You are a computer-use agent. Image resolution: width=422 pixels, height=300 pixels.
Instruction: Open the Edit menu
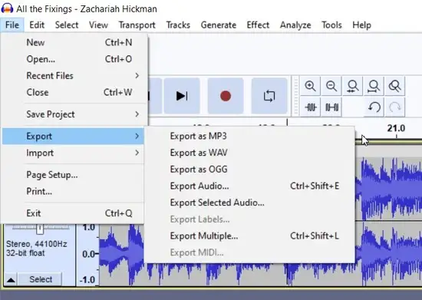click(x=37, y=25)
